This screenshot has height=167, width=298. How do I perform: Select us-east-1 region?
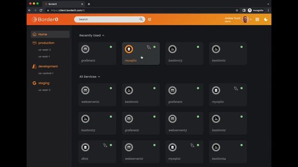click(x=44, y=57)
